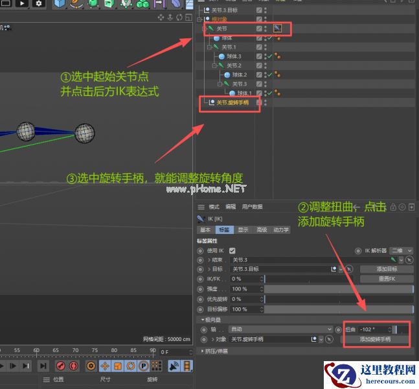Click the viewport toggle layout icon

(188, 18)
